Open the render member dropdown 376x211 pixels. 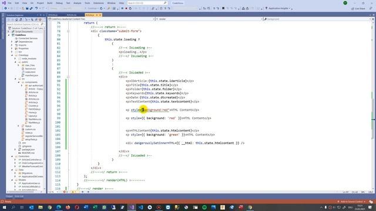coord(209,19)
